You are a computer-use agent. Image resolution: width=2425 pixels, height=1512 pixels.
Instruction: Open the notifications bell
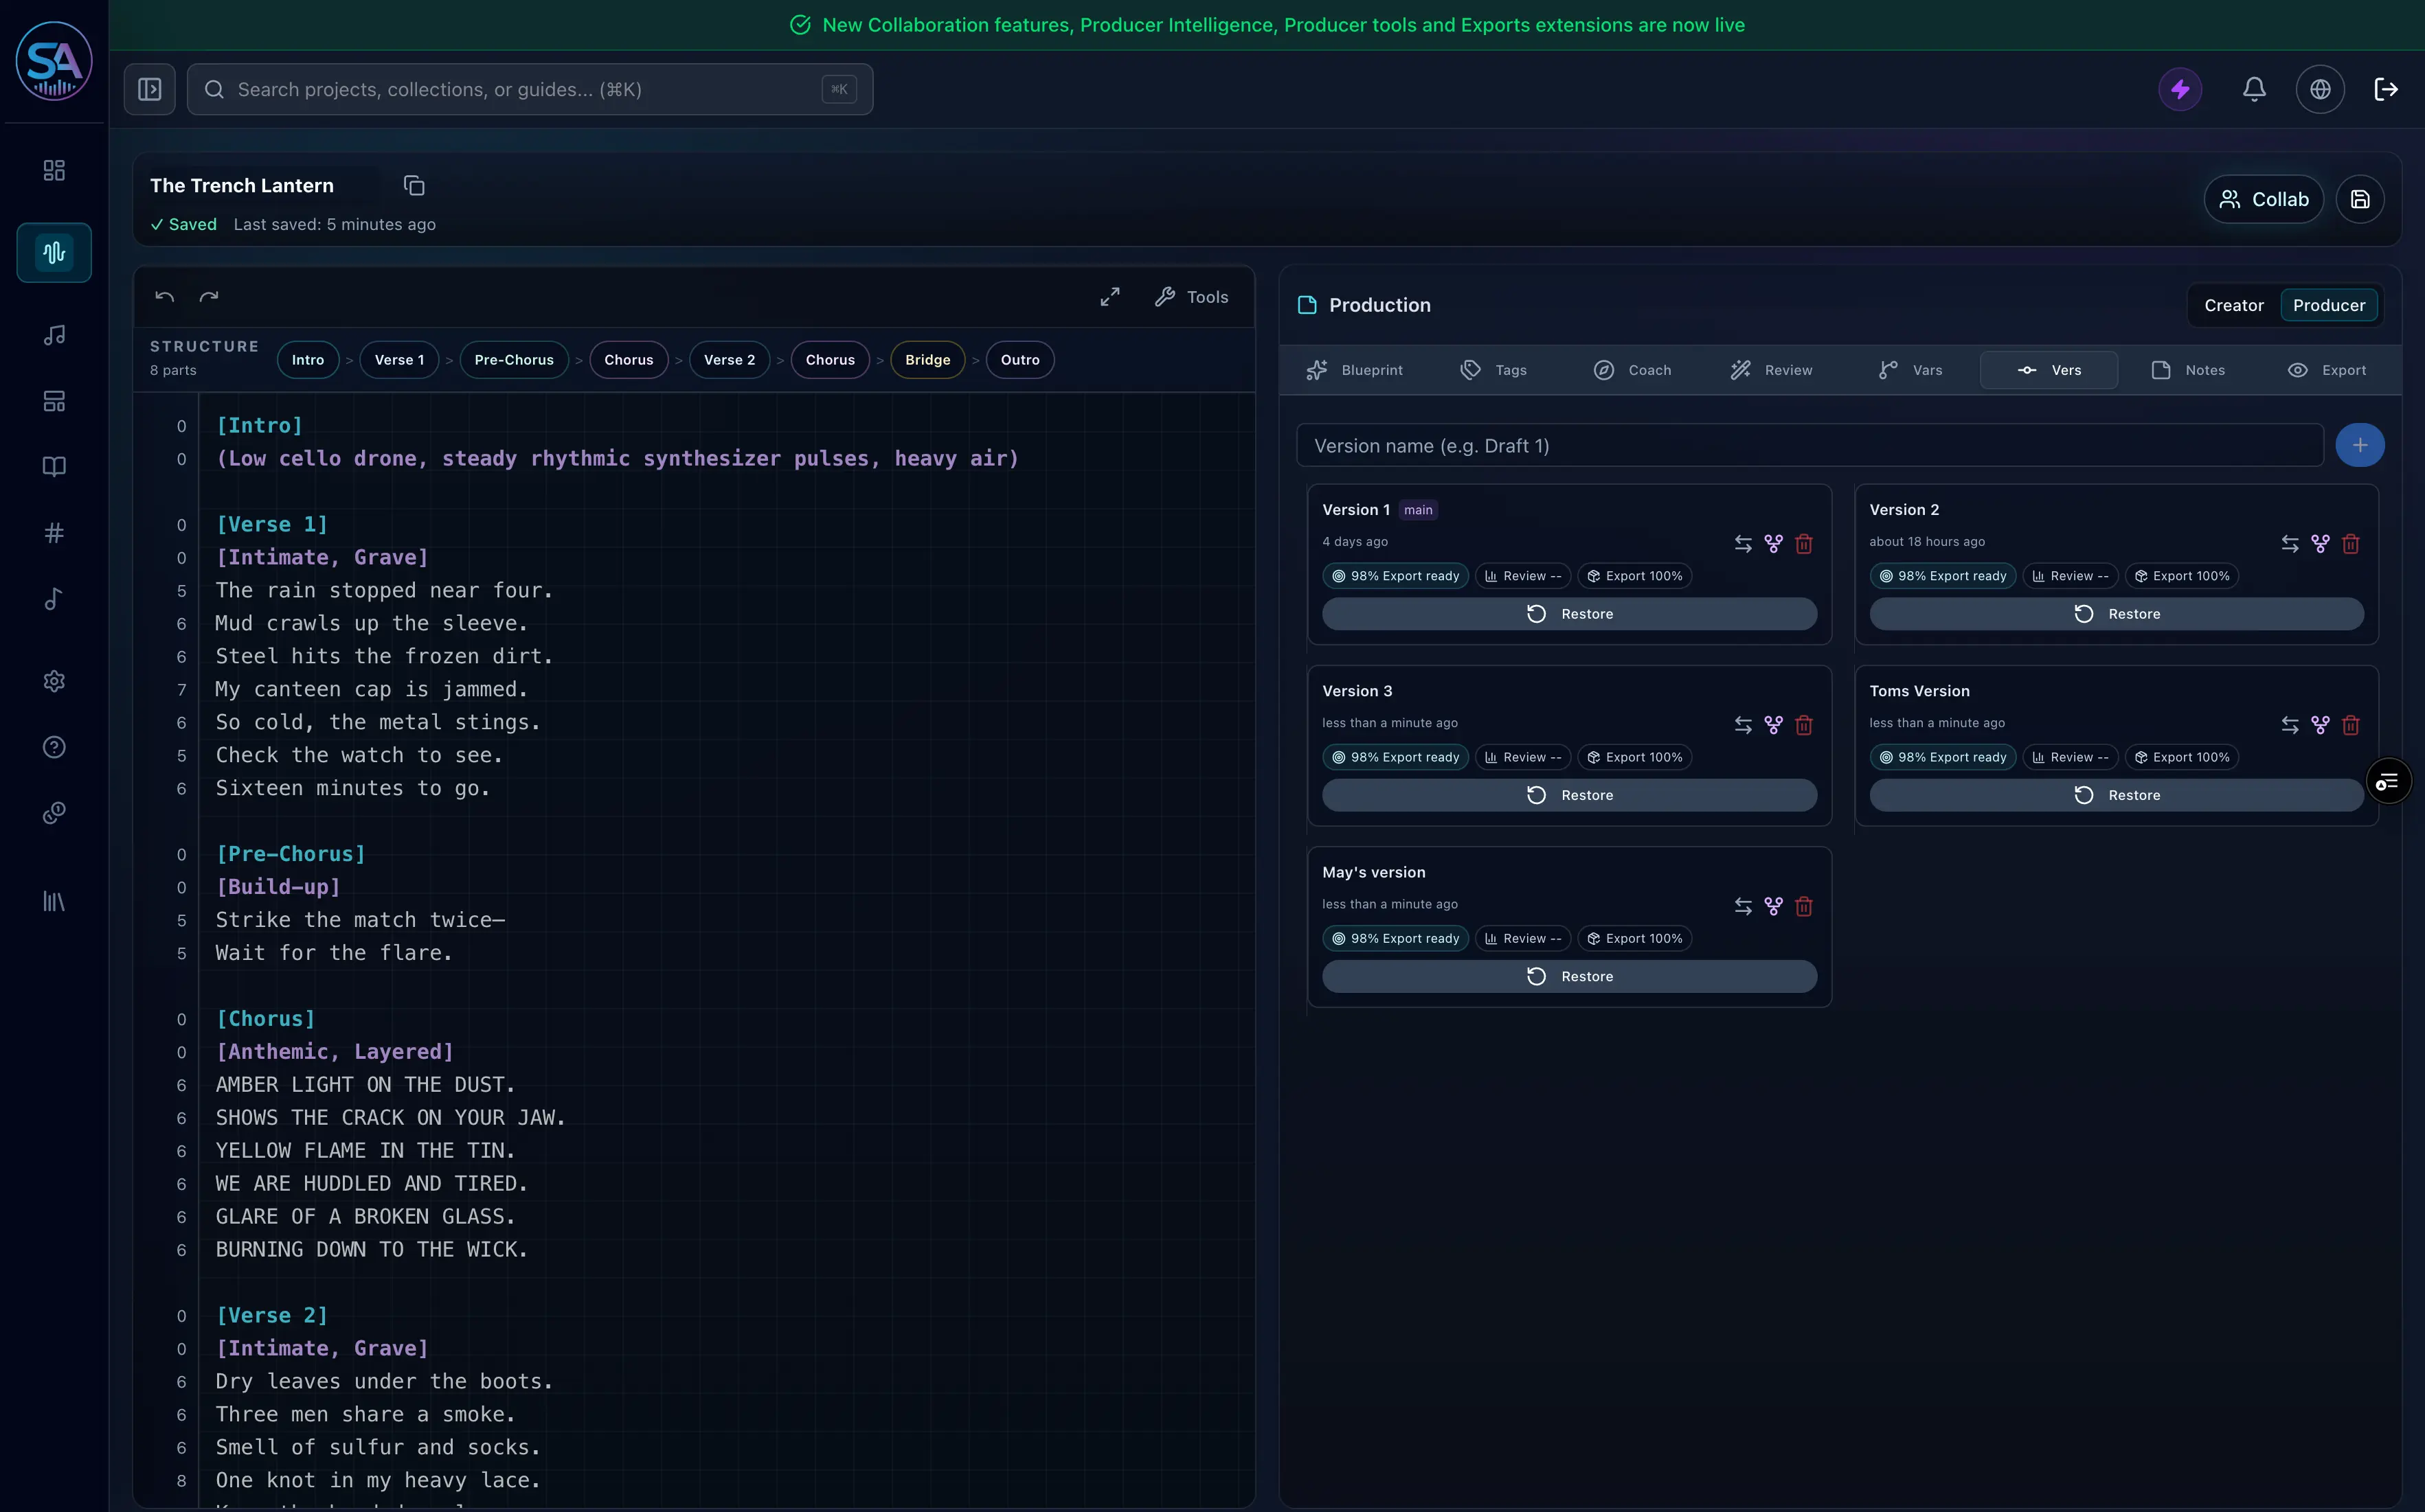click(2254, 90)
